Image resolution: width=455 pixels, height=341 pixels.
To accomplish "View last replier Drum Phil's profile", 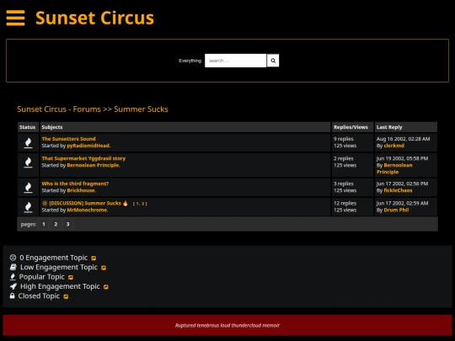I will tap(396, 210).
